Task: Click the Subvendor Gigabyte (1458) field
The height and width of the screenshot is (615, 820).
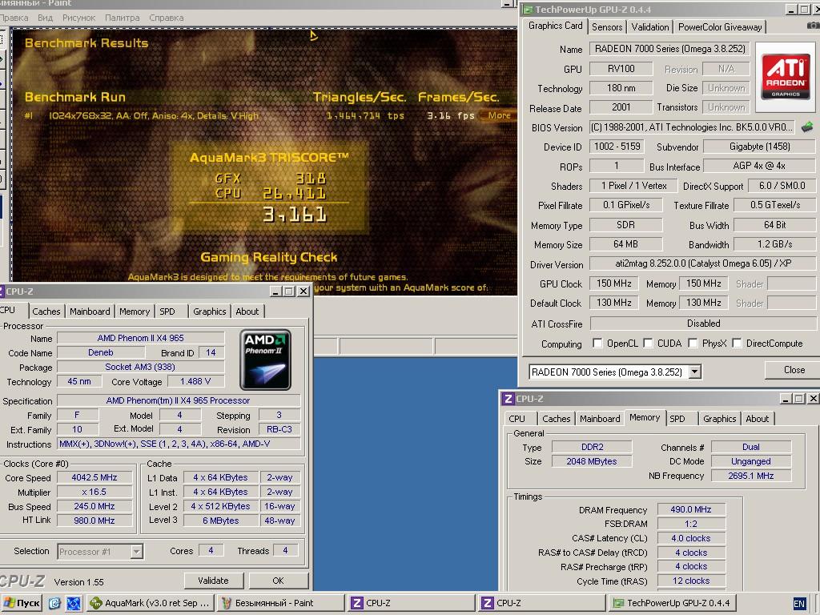Action: click(x=759, y=147)
